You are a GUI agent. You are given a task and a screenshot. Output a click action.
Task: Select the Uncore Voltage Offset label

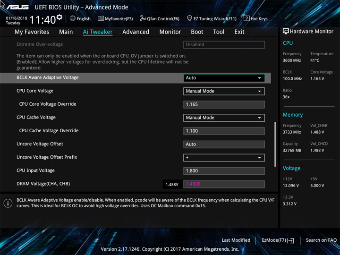coord(40,144)
